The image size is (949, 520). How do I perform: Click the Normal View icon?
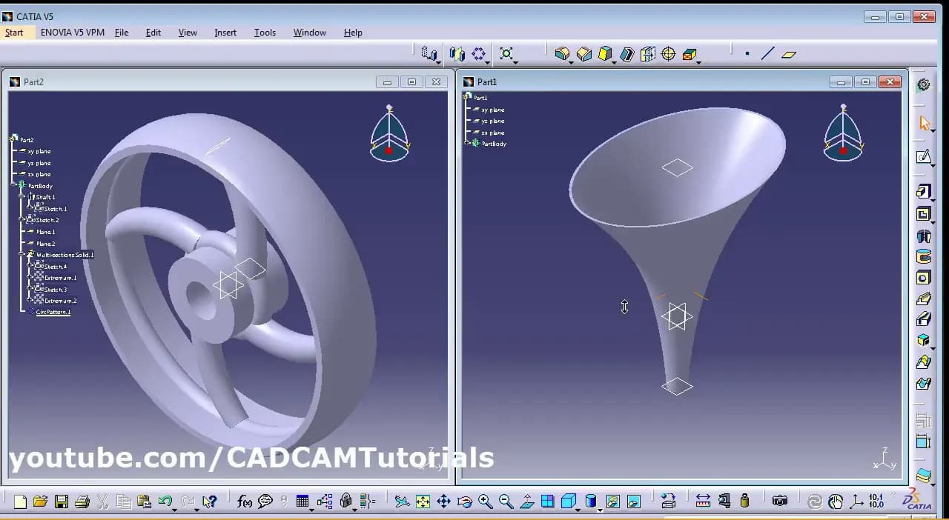tap(526, 501)
